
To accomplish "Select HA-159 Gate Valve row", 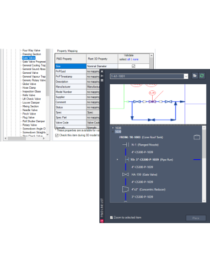I will 144,175.
